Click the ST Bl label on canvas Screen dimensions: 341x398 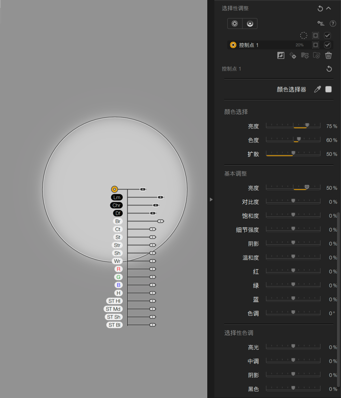click(x=114, y=325)
